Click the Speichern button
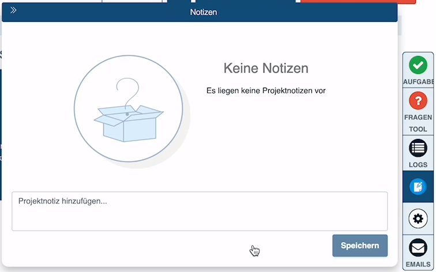Screen dimensions: 436x272 tap(360, 245)
